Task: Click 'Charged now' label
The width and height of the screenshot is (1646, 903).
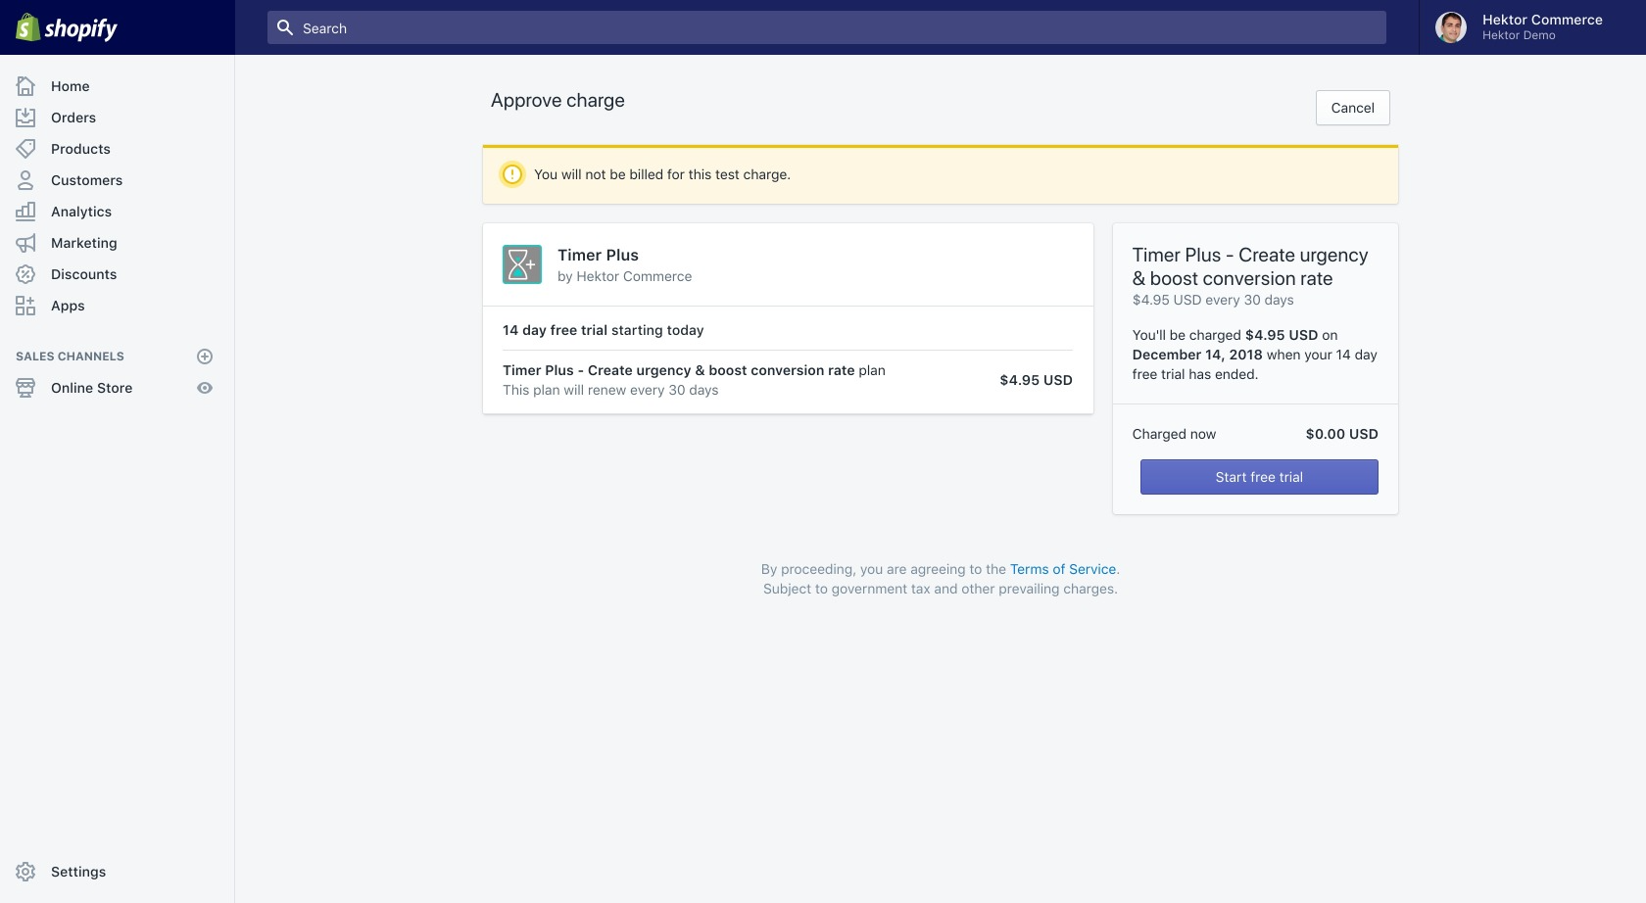Action: [1174, 434]
